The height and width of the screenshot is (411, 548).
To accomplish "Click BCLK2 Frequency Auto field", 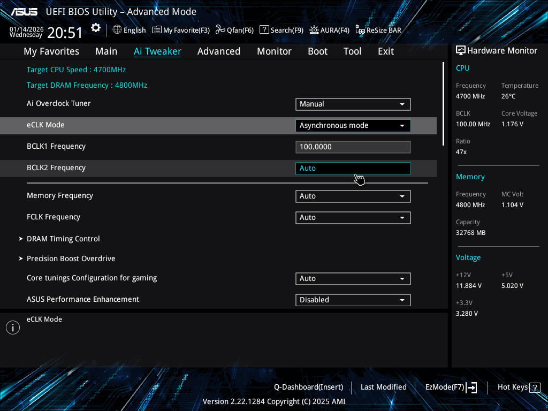I will coord(353,168).
